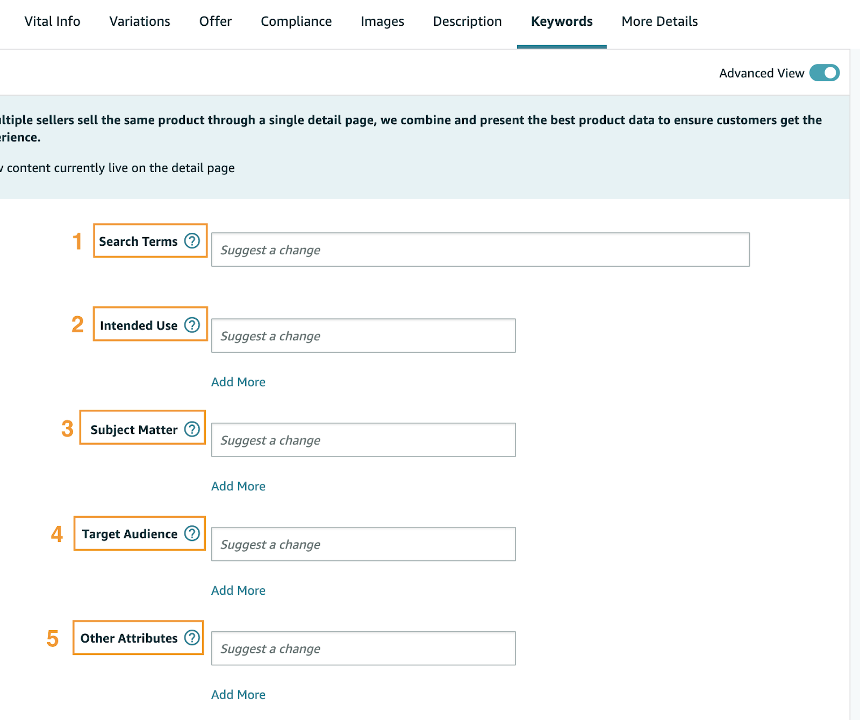Open the Images tab

tap(382, 22)
